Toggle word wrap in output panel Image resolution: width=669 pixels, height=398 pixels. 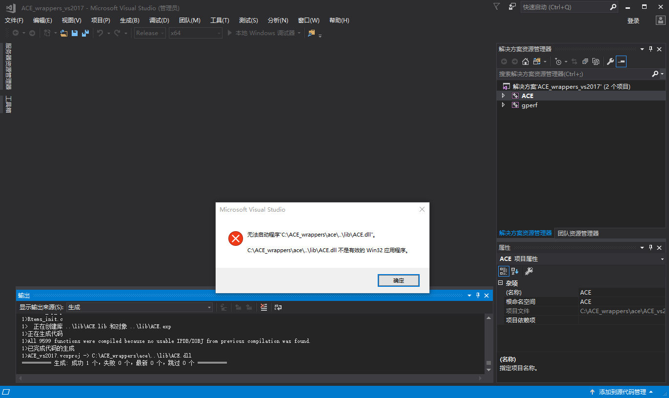click(x=278, y=307)
